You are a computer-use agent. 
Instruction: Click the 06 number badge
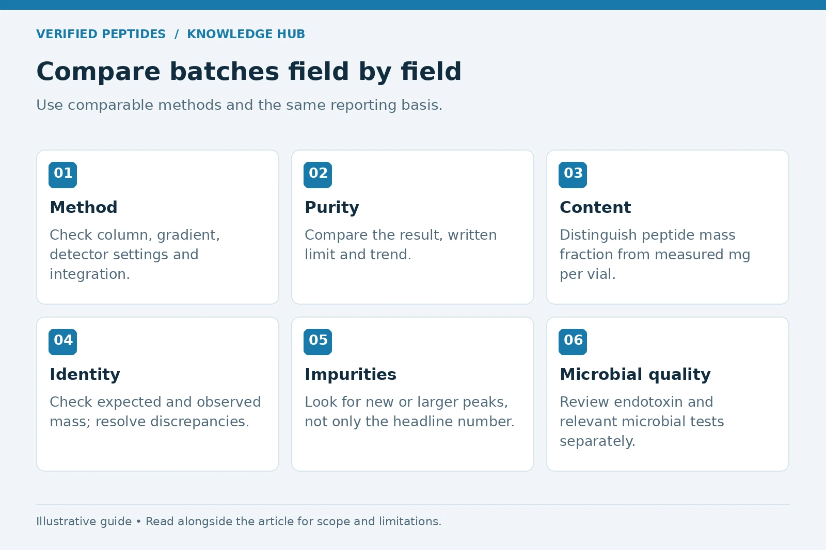click(x=573, y=342)
